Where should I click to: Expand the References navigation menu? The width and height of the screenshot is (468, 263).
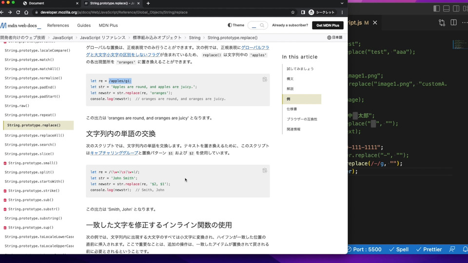pyautogui.click(x=58, y=25)
